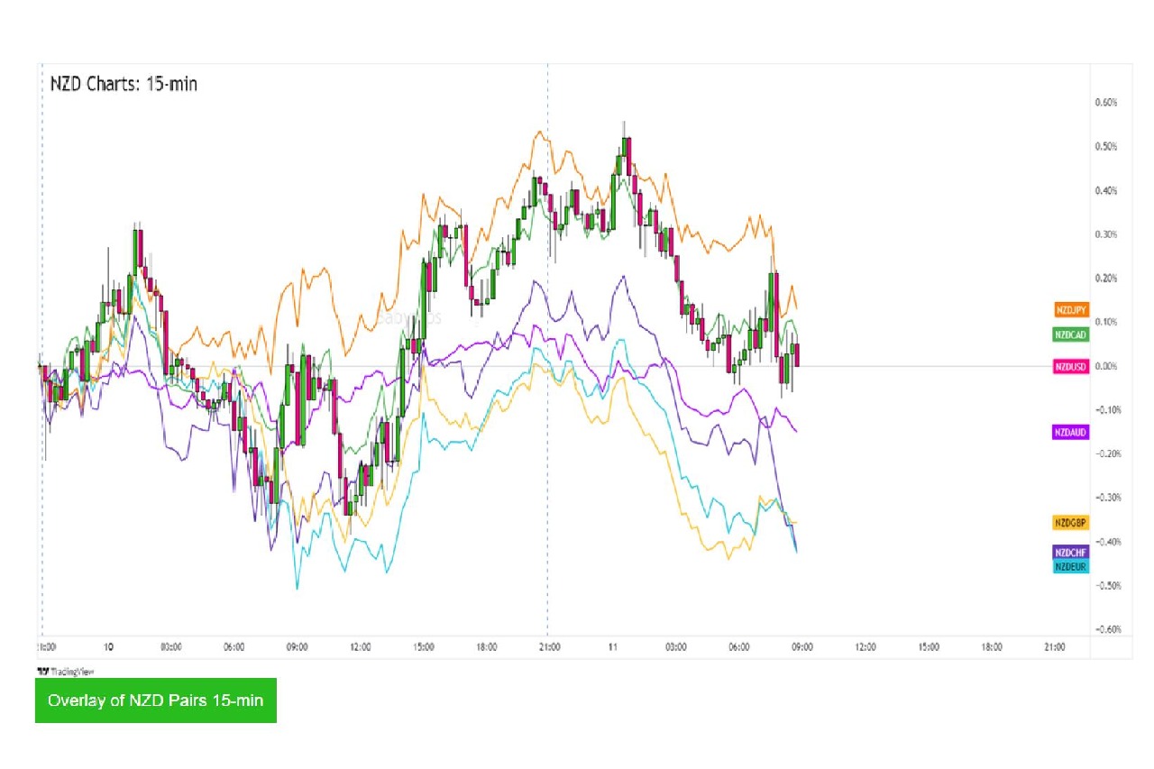Select the green NZDCAD series label

pyautogui.click(x=1072, y=334)
